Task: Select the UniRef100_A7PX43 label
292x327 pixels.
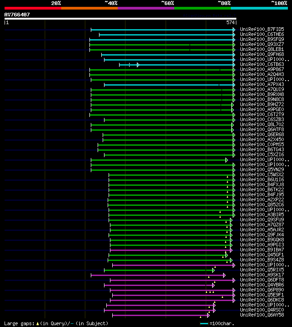Action: (262, 84)
